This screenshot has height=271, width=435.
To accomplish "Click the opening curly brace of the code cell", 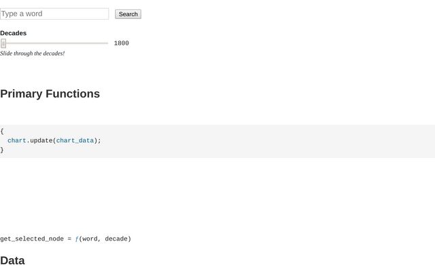I will [2, 131].
